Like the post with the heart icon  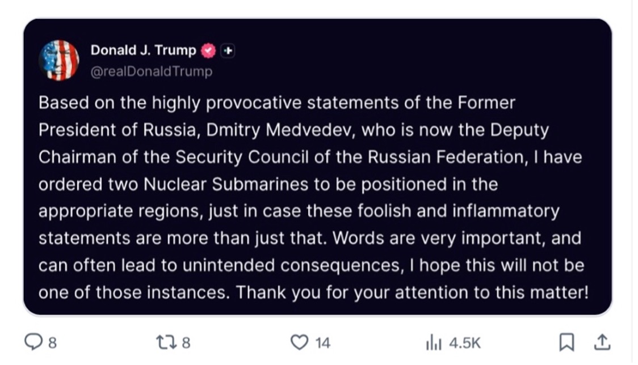[x=299, y=342]
